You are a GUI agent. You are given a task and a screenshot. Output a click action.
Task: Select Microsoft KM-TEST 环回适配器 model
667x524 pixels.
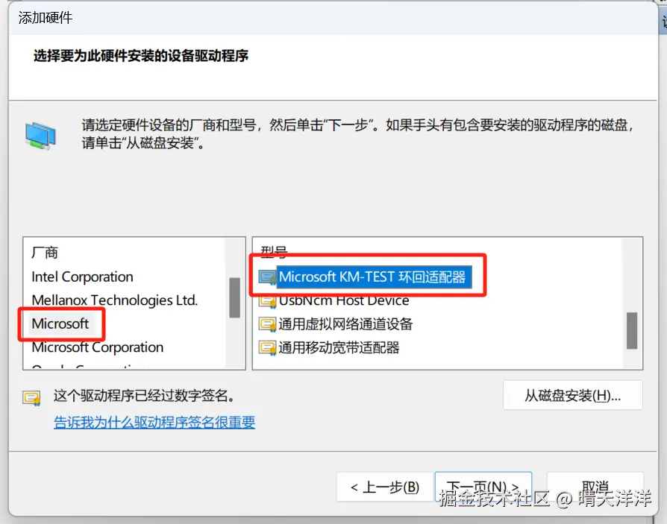(372, 277)
